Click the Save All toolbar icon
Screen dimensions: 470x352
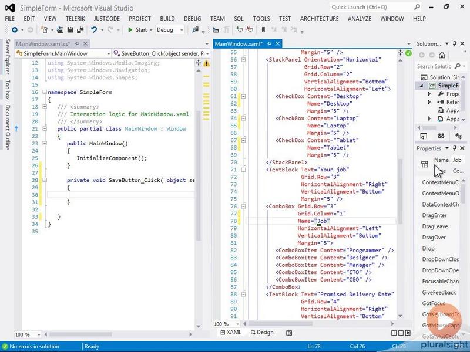(x=80, y=30)
